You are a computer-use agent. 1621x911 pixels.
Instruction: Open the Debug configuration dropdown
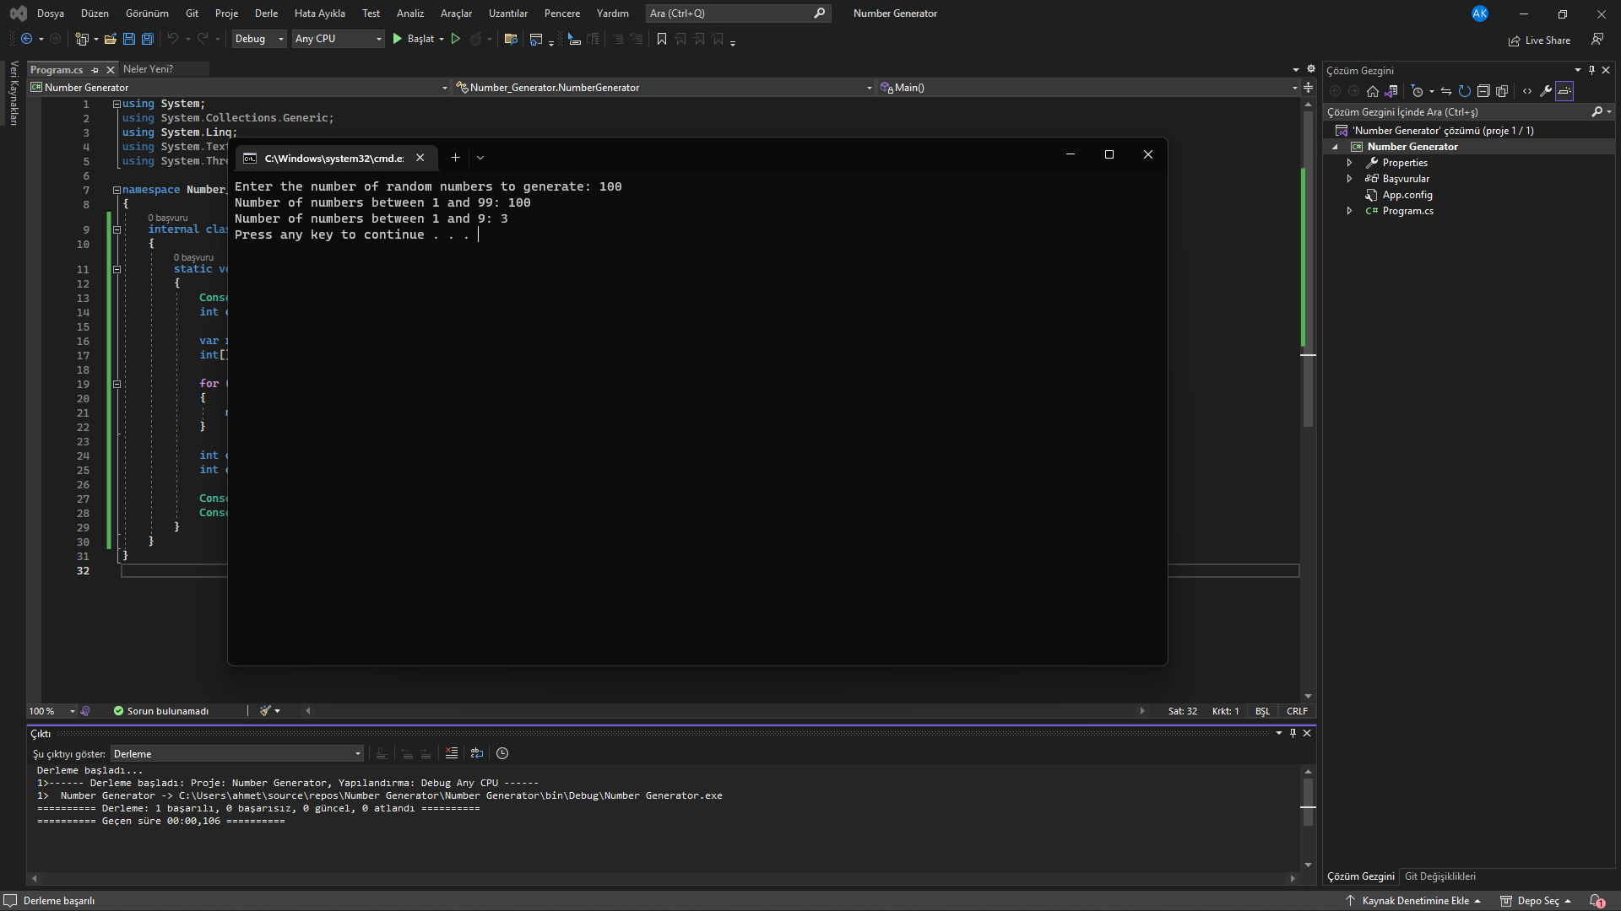(x=258, y=39)
